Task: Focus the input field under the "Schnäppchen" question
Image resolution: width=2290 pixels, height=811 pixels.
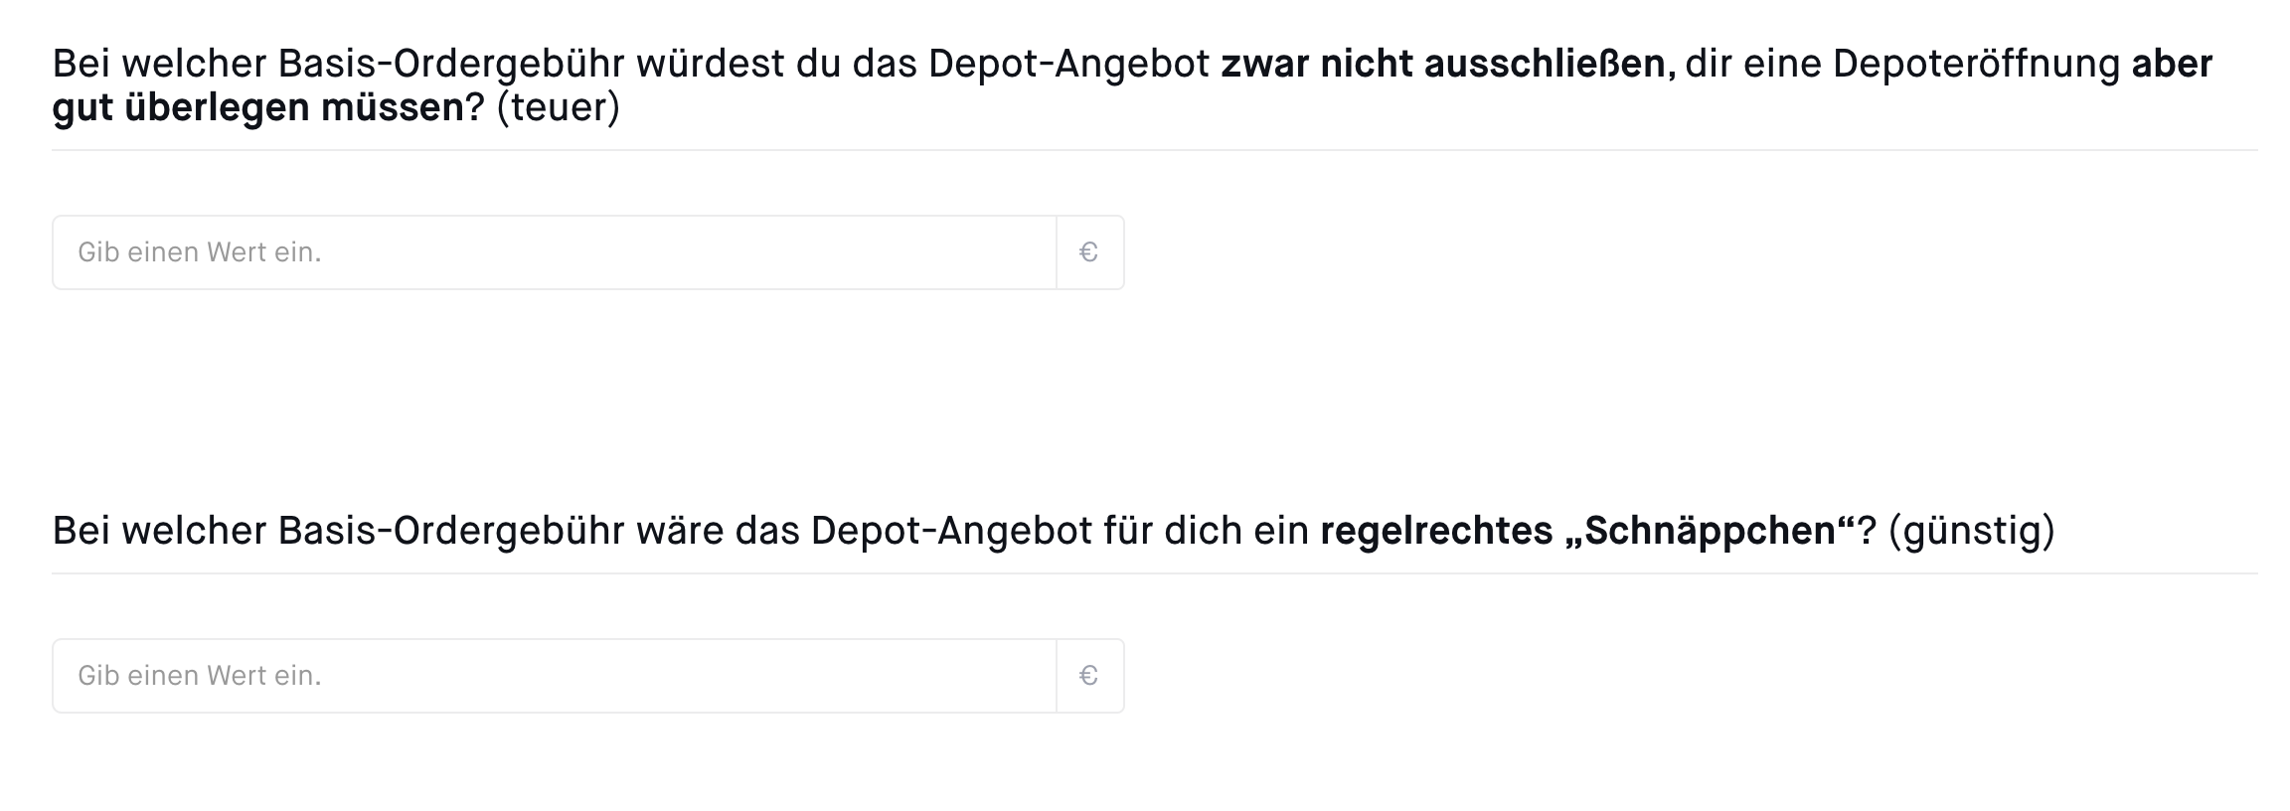Action: (x=555, y=676)
